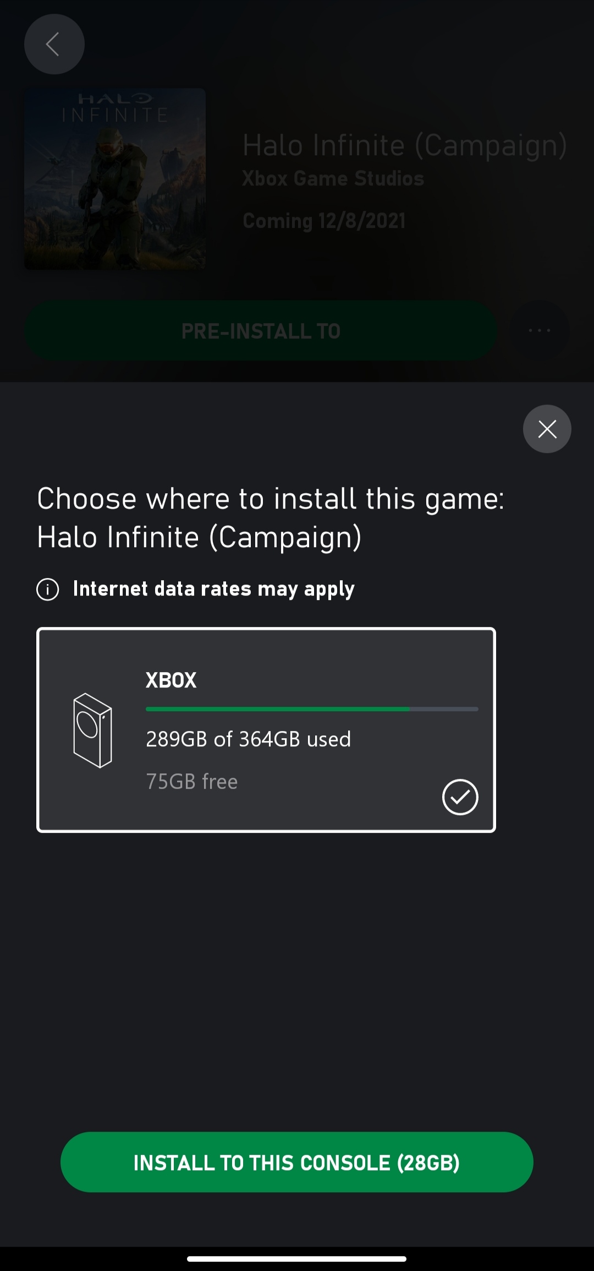594x1271 pixels.
Task: Open the Xbox Game Studios publisher link
Action: point(333,178)
